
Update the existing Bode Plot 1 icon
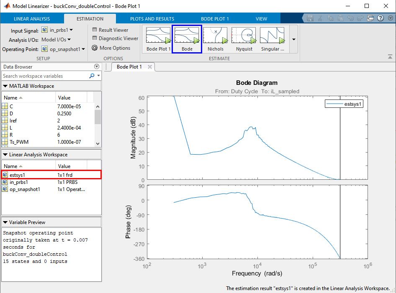(x=158, y=36)
